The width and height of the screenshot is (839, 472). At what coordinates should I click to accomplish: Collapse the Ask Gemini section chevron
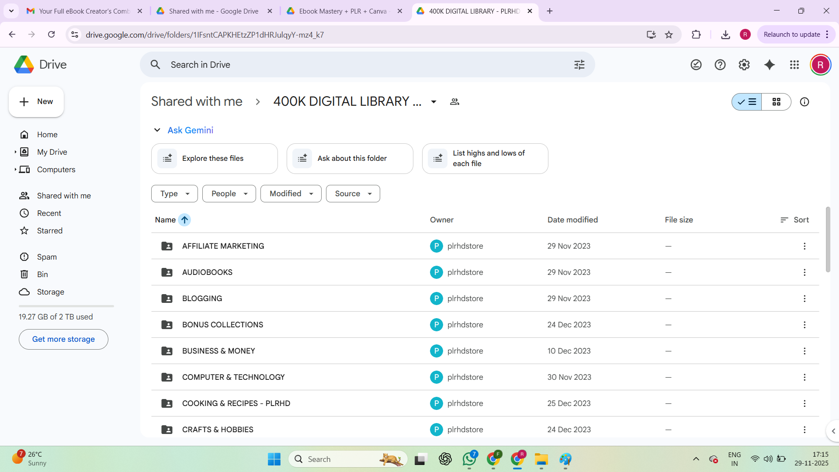(157, 130)
